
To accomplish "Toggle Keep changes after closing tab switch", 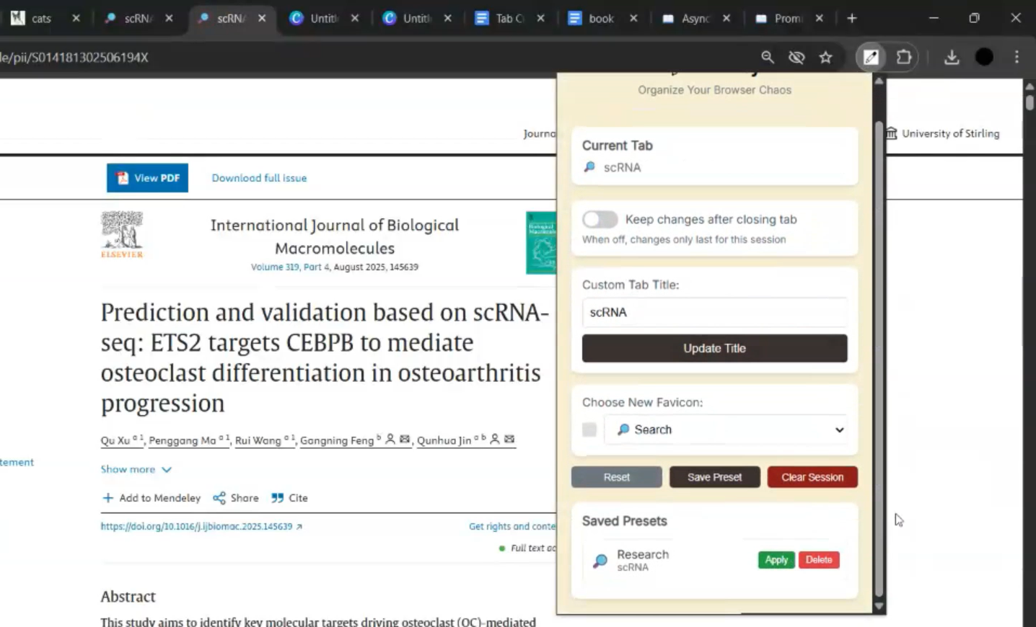I will [x=600, y=219].
